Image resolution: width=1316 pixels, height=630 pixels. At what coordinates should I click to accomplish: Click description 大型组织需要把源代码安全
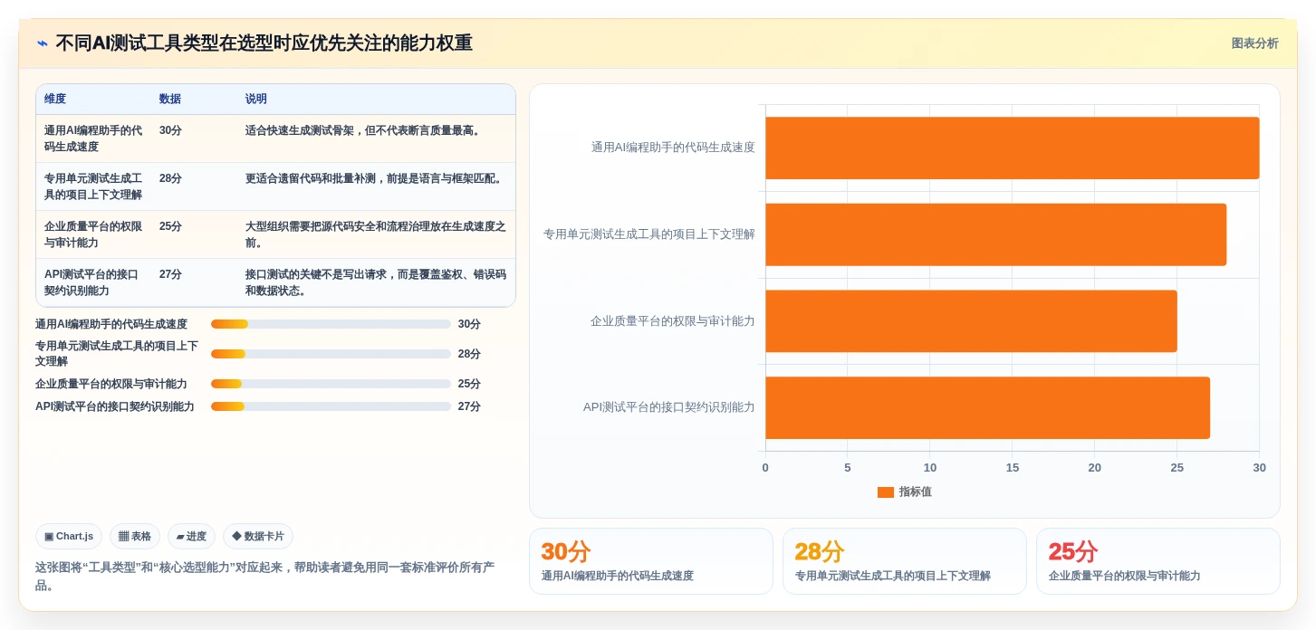click(376, 234)
